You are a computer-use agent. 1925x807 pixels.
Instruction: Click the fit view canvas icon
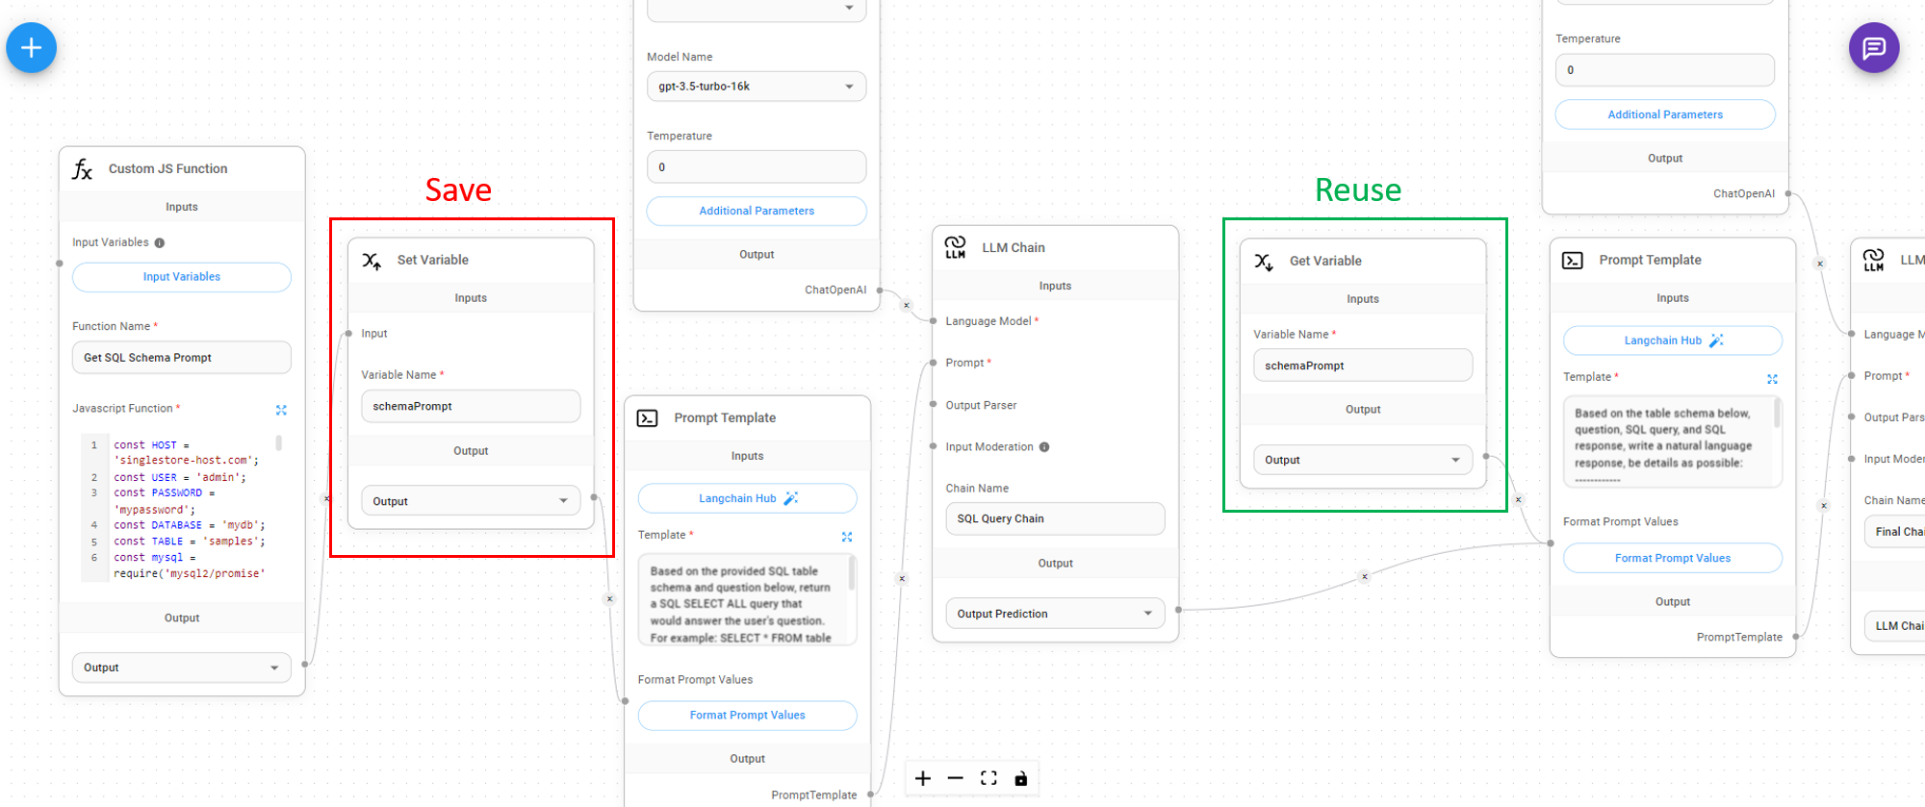tap(988, 778)
